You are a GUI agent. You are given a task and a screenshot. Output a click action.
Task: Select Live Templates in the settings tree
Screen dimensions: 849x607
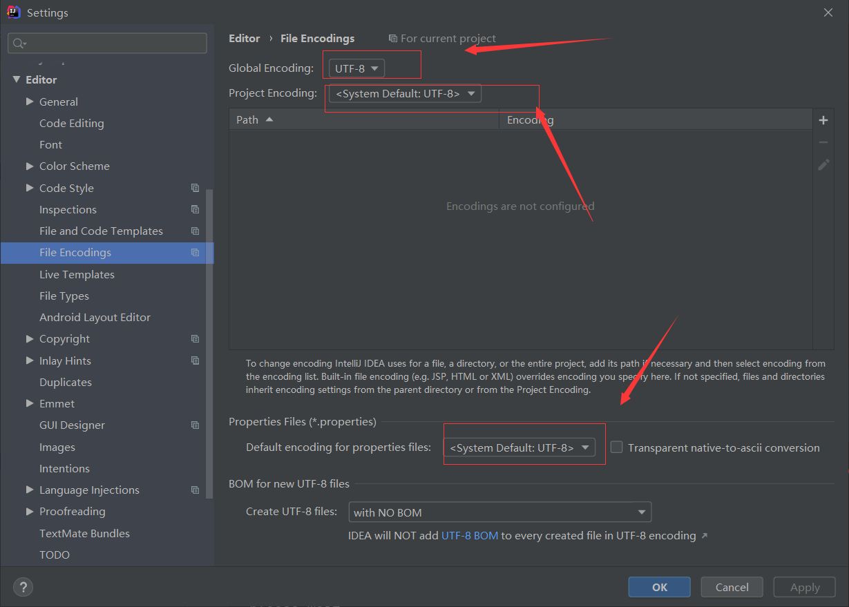point(77,274)
